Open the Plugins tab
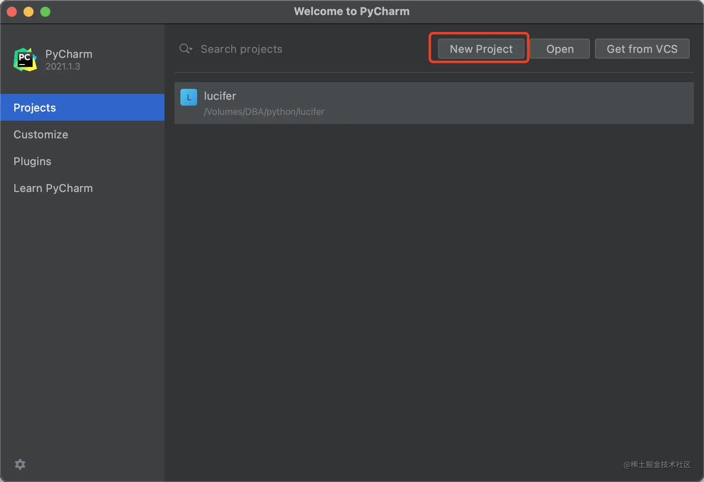The height and width of the screenshot is (482, 704). (x=82, y=161)
